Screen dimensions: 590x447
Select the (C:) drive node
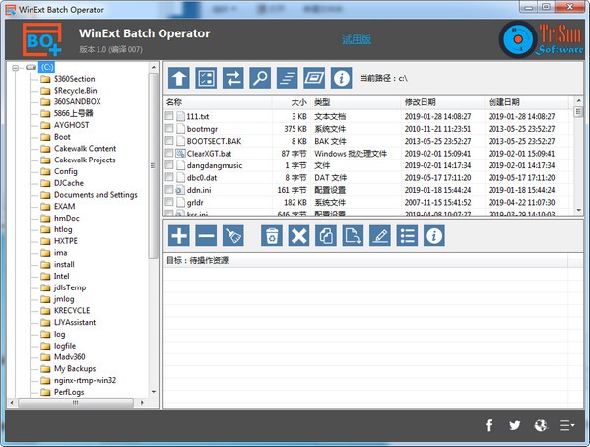(x=48, y=67)
